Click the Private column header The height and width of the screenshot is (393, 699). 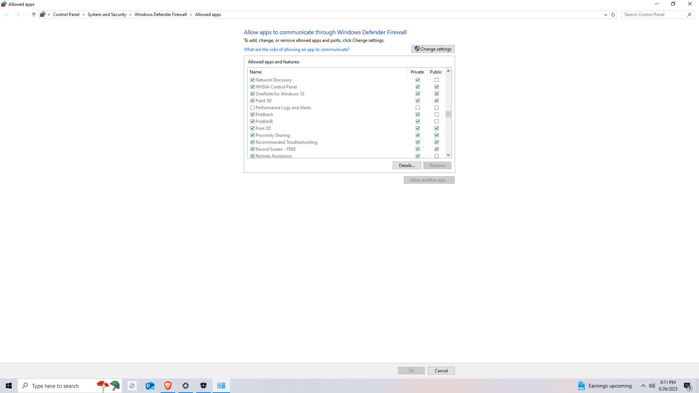click(x=417, y=72)
